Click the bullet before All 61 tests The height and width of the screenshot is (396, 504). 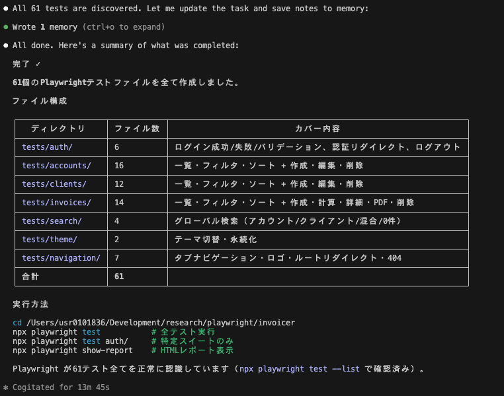click(x=6, y=9)
